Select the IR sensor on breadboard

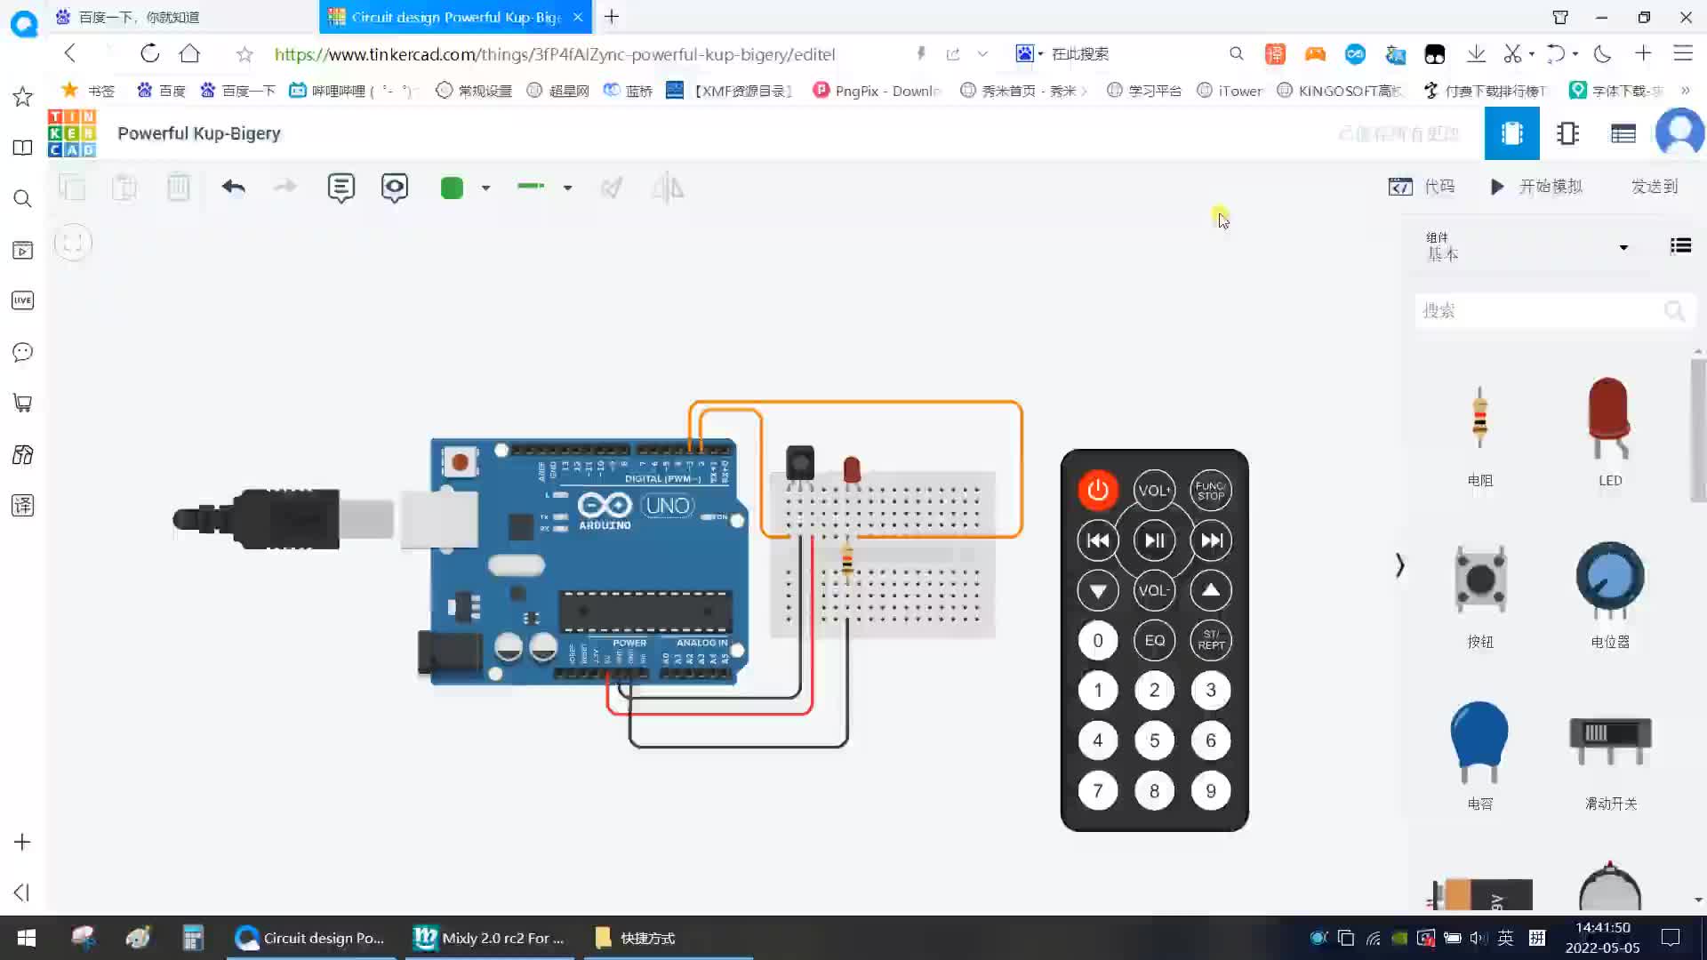tap(800, 464)
